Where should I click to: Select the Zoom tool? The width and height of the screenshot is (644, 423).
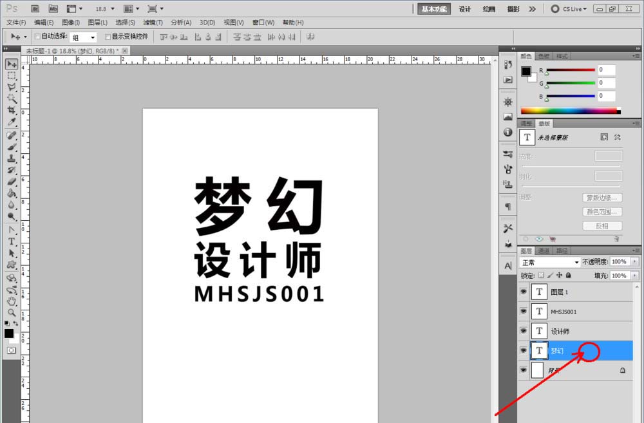[11, 314]
